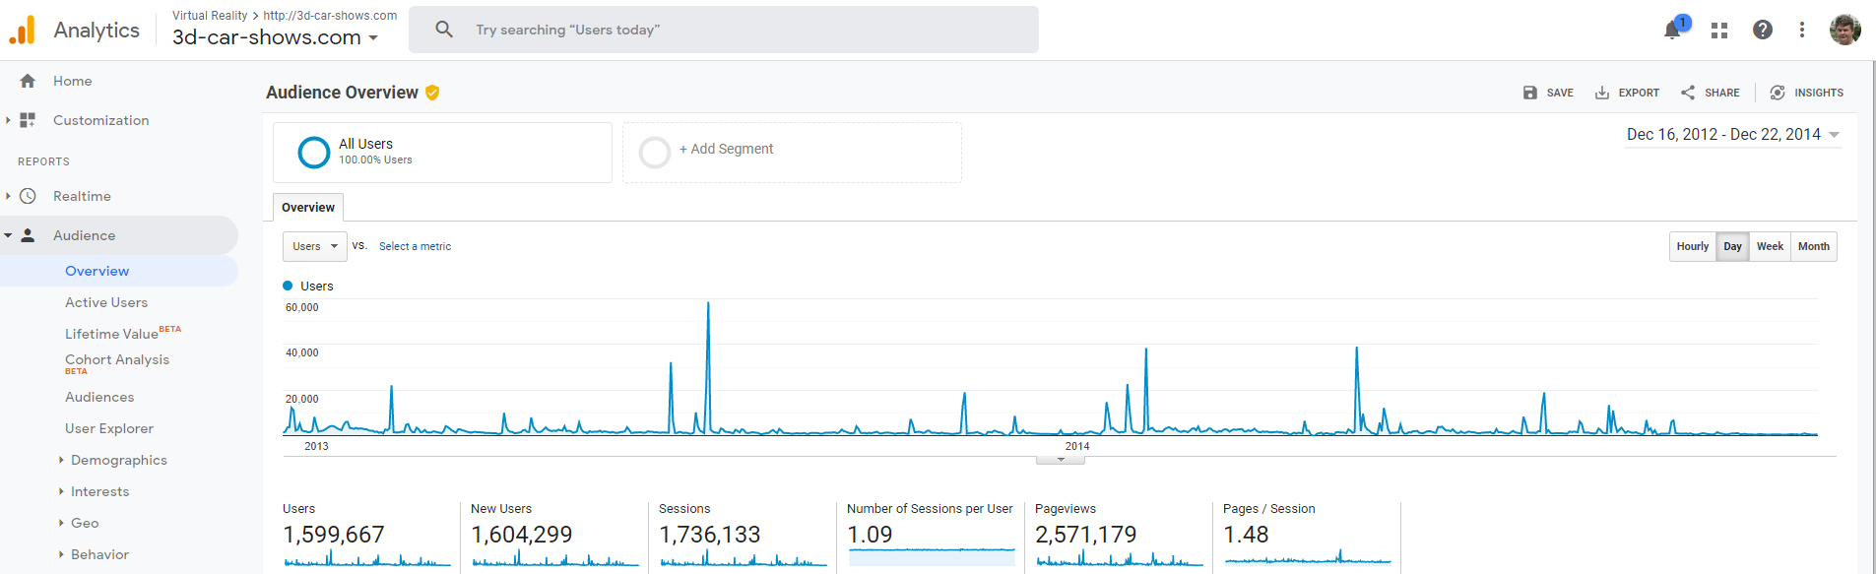Image resolution: width=1876 pixels, height=574 pixels.
Task: Select Week granularity
Action: 1770,246
